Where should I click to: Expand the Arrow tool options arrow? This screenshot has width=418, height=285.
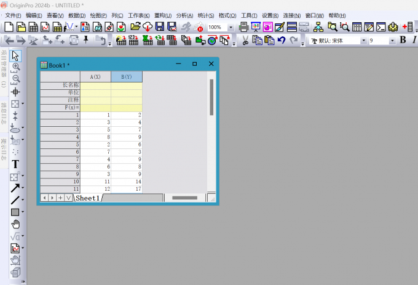23,188
